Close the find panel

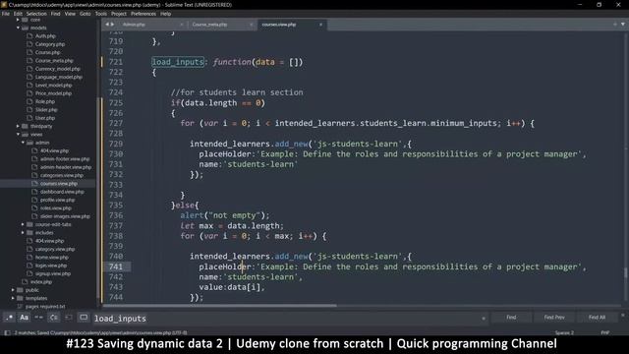(622, 315)
